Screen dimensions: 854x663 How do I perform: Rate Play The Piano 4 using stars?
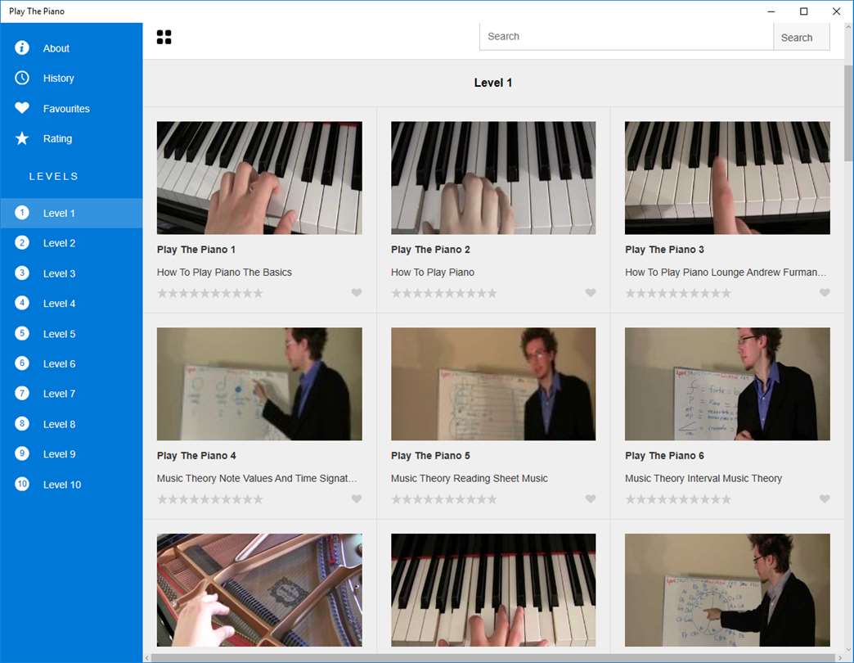click(209, 499)
